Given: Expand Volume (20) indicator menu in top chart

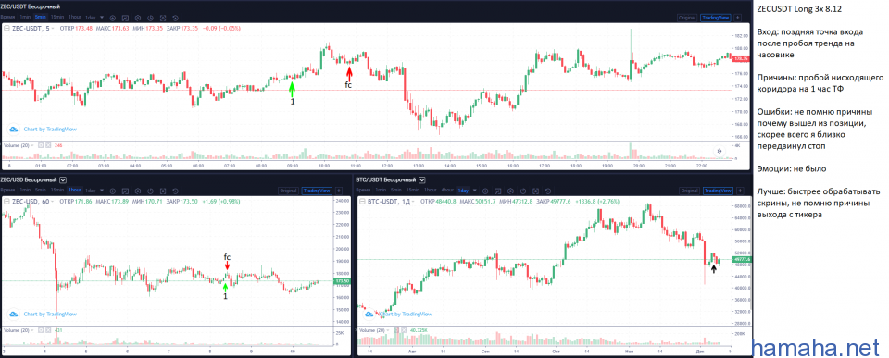Looking at the screenshot, I should tap(31, 145).
